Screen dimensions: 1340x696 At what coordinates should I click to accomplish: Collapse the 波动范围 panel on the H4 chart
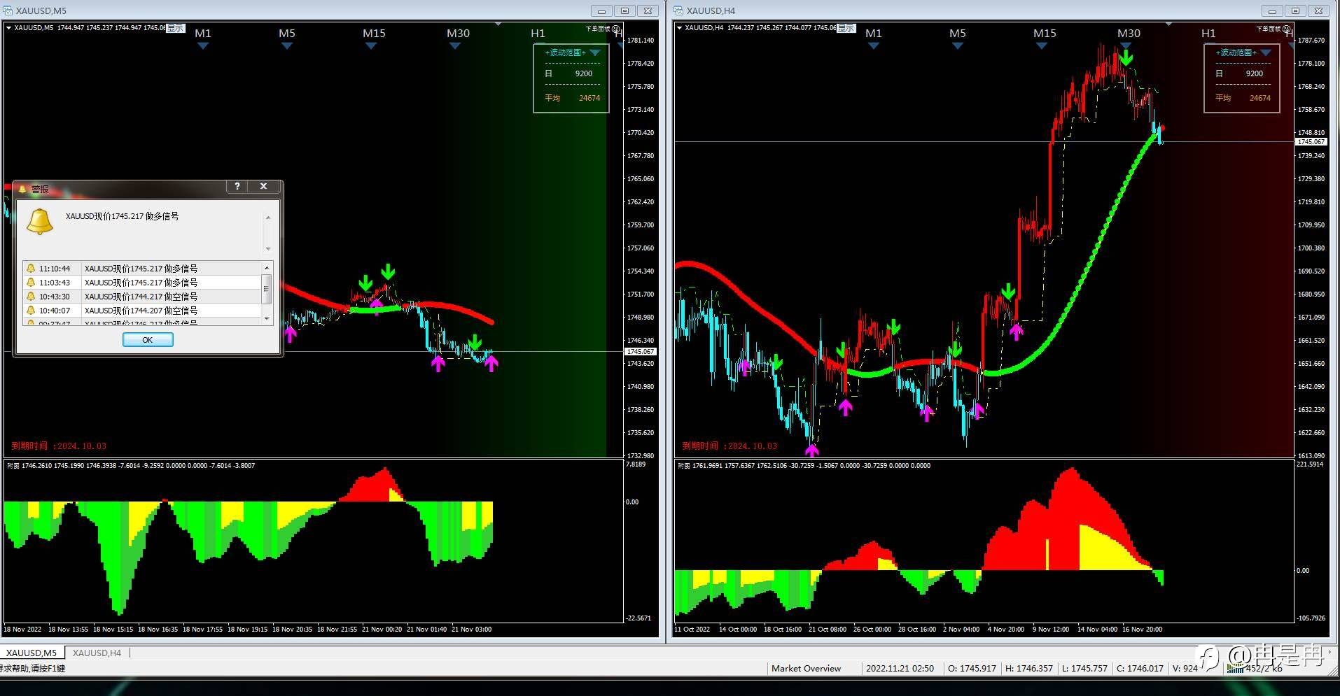(x=1266, y=52)
